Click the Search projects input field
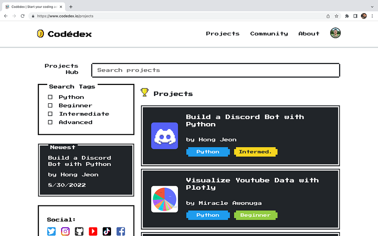 coord(215,70)
